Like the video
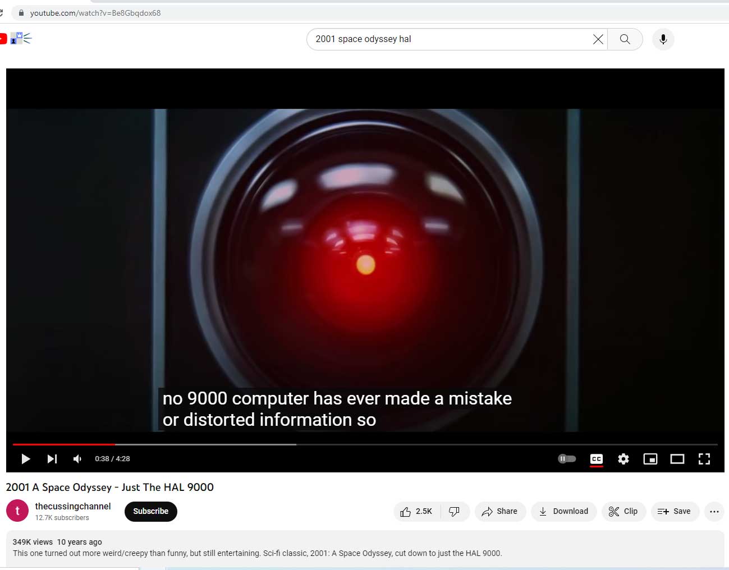The image size is (729, 570). point(417,511)
